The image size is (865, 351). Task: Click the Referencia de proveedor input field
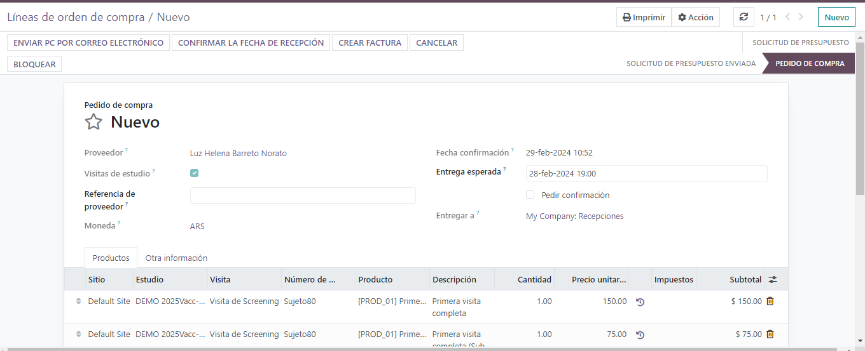tap(303, 195)
